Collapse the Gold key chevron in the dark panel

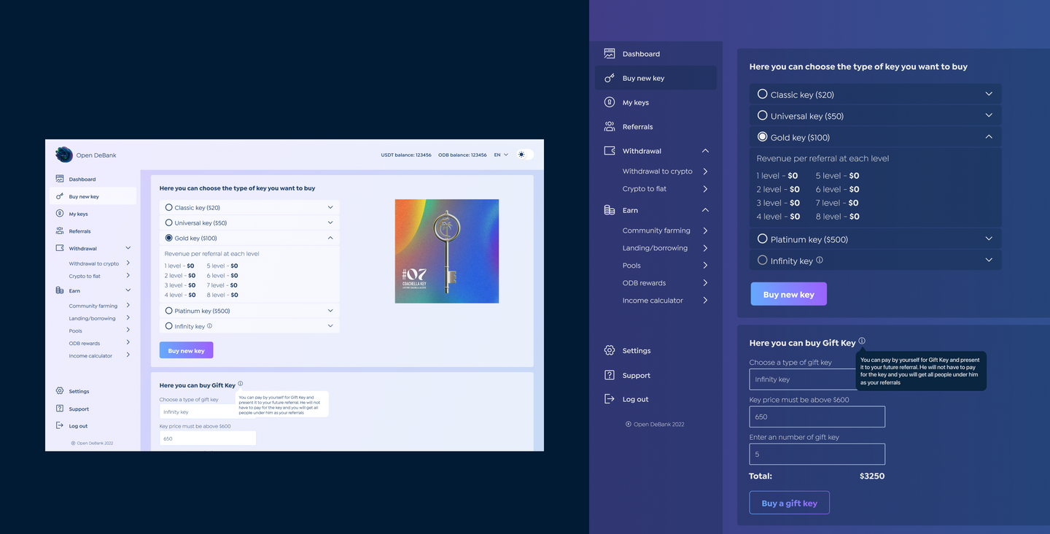989,136
